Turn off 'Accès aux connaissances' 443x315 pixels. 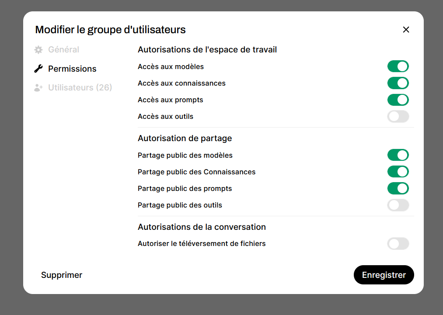click(398, 83)
